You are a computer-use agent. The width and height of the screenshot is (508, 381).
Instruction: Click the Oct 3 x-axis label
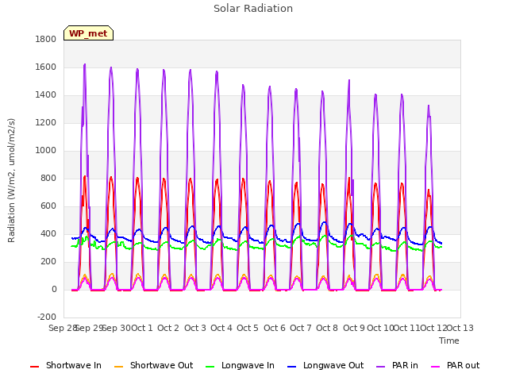pyautogui.click(x=195, y=328)
